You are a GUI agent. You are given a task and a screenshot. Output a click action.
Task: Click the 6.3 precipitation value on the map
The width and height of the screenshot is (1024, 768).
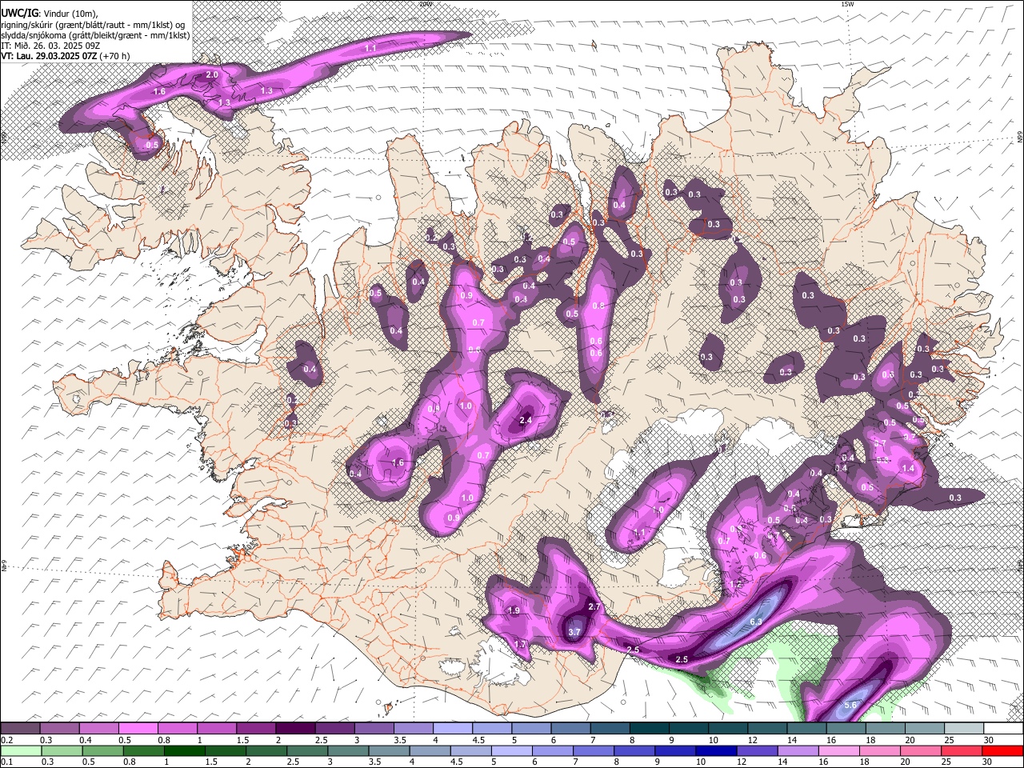756,622
